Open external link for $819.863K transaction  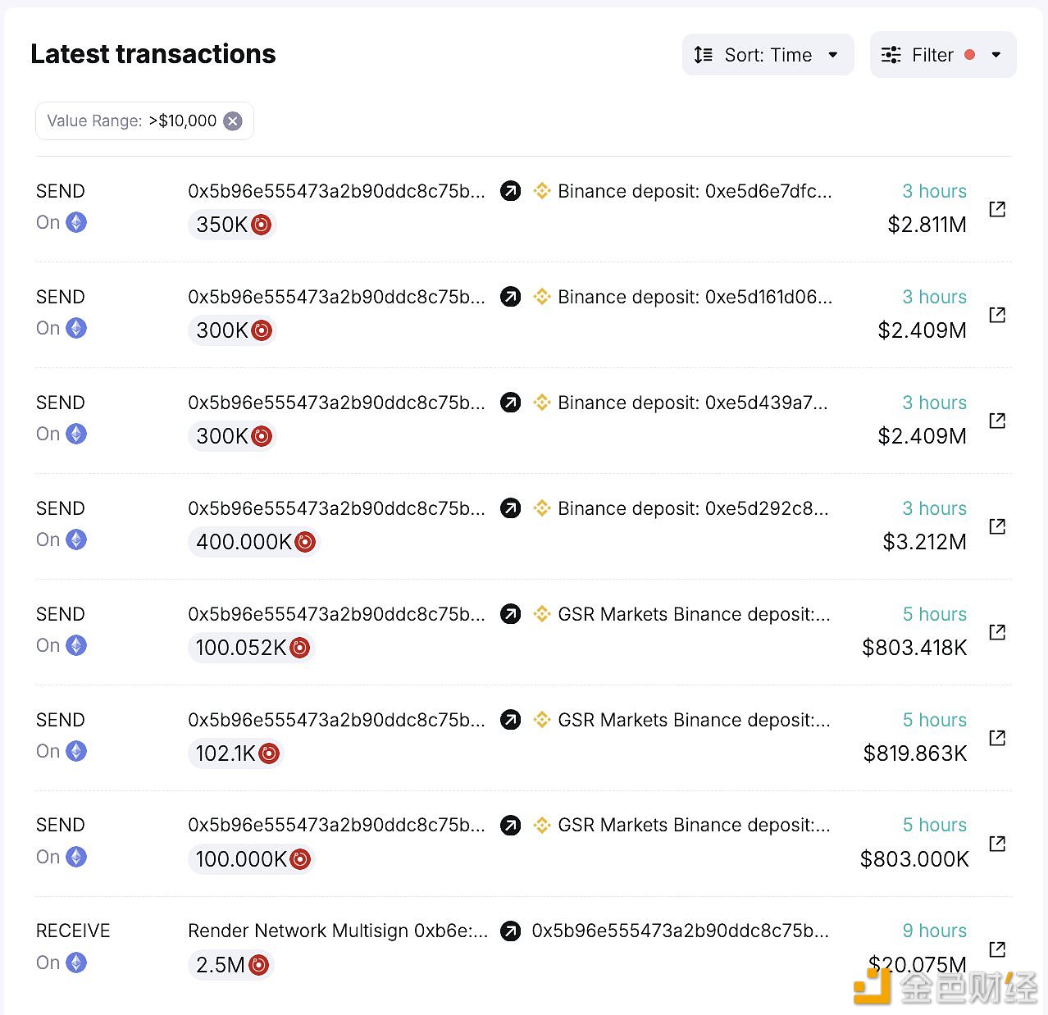997,738
